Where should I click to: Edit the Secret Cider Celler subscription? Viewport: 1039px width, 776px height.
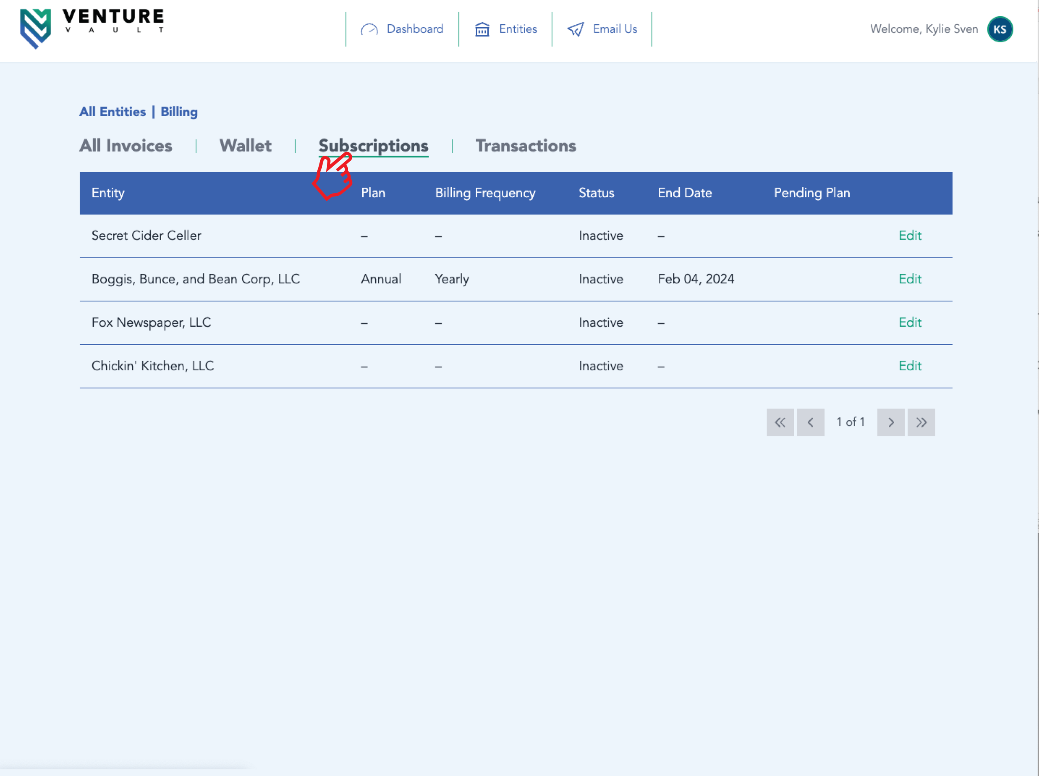pos(910,236)
